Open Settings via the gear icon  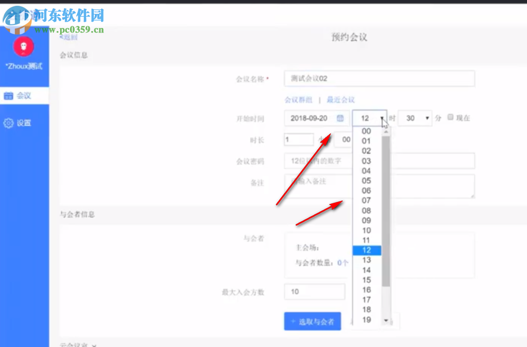click(8, 123)
